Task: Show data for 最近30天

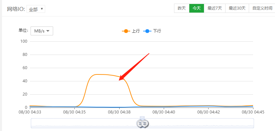Action: coord(237,8)
